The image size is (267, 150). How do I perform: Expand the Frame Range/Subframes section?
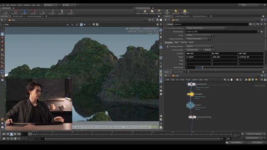165,28
